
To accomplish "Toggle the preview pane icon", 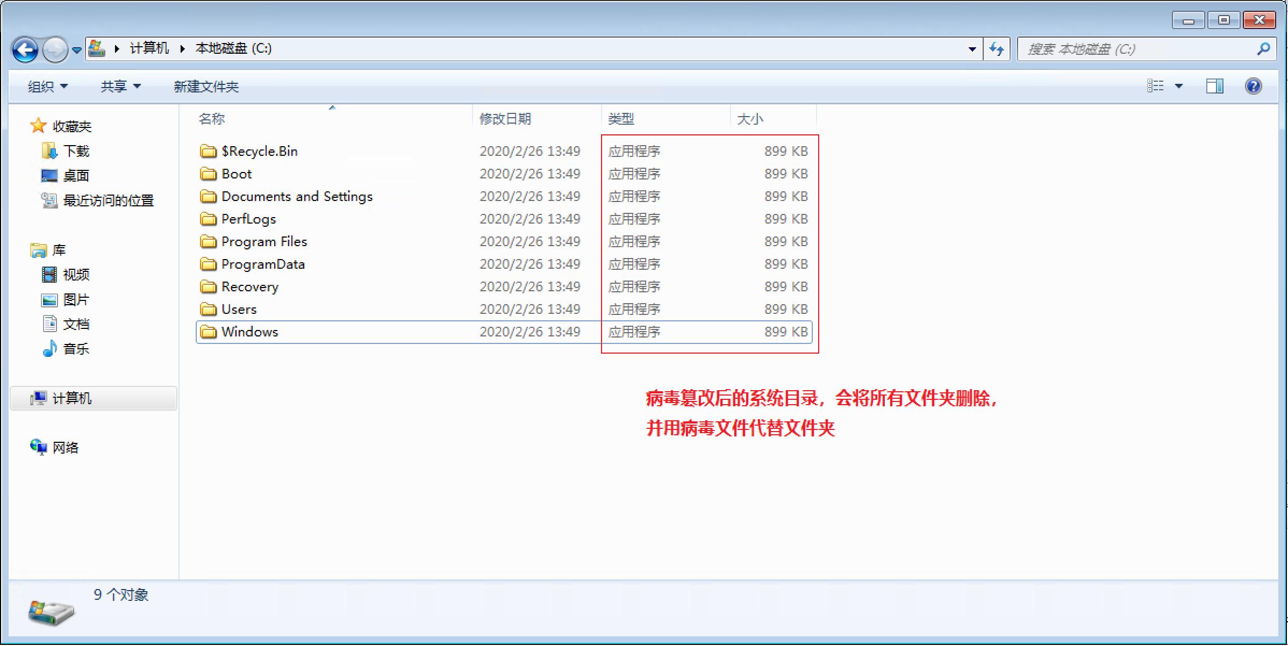I will click(x=1214, y=86).
